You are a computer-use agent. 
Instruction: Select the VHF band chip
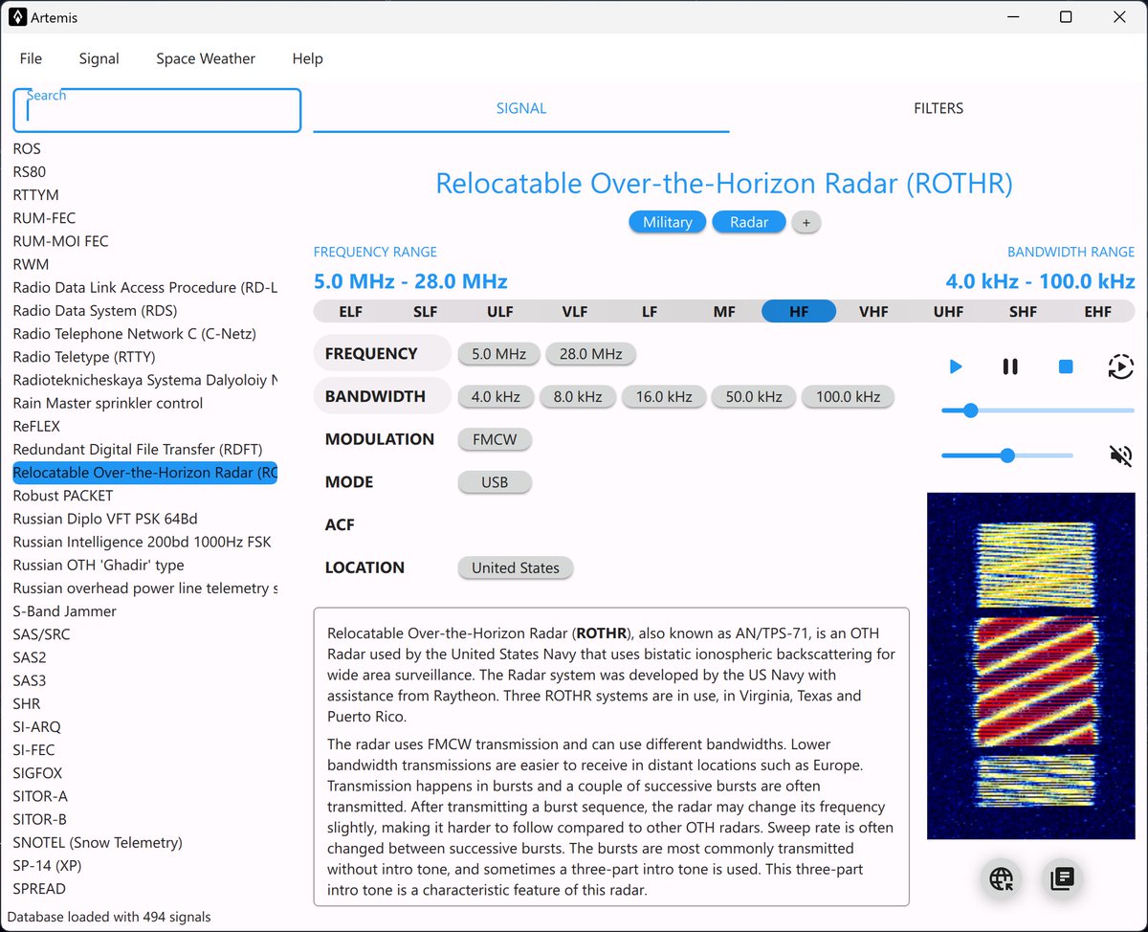click(873, 311)
